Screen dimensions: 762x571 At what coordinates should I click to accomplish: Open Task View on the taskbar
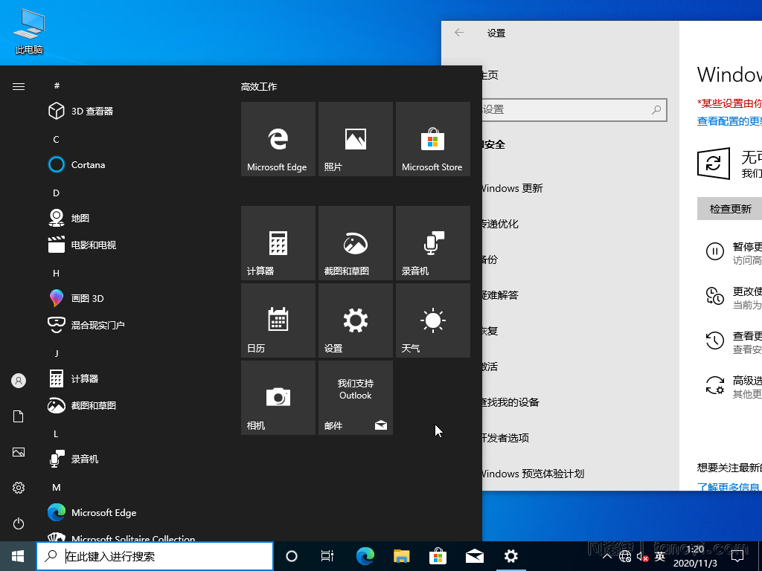[x=327, y=556]
